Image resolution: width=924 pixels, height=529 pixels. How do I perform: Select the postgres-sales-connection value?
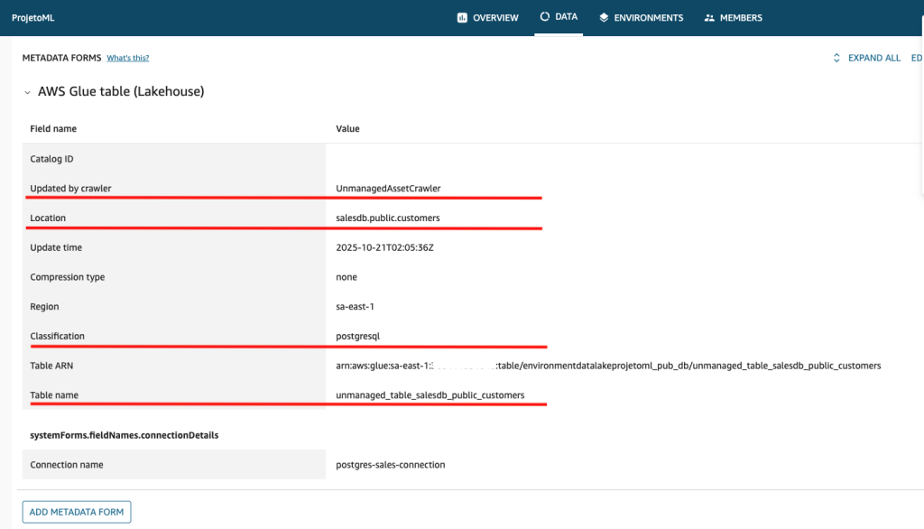click(x=390, y=465)
